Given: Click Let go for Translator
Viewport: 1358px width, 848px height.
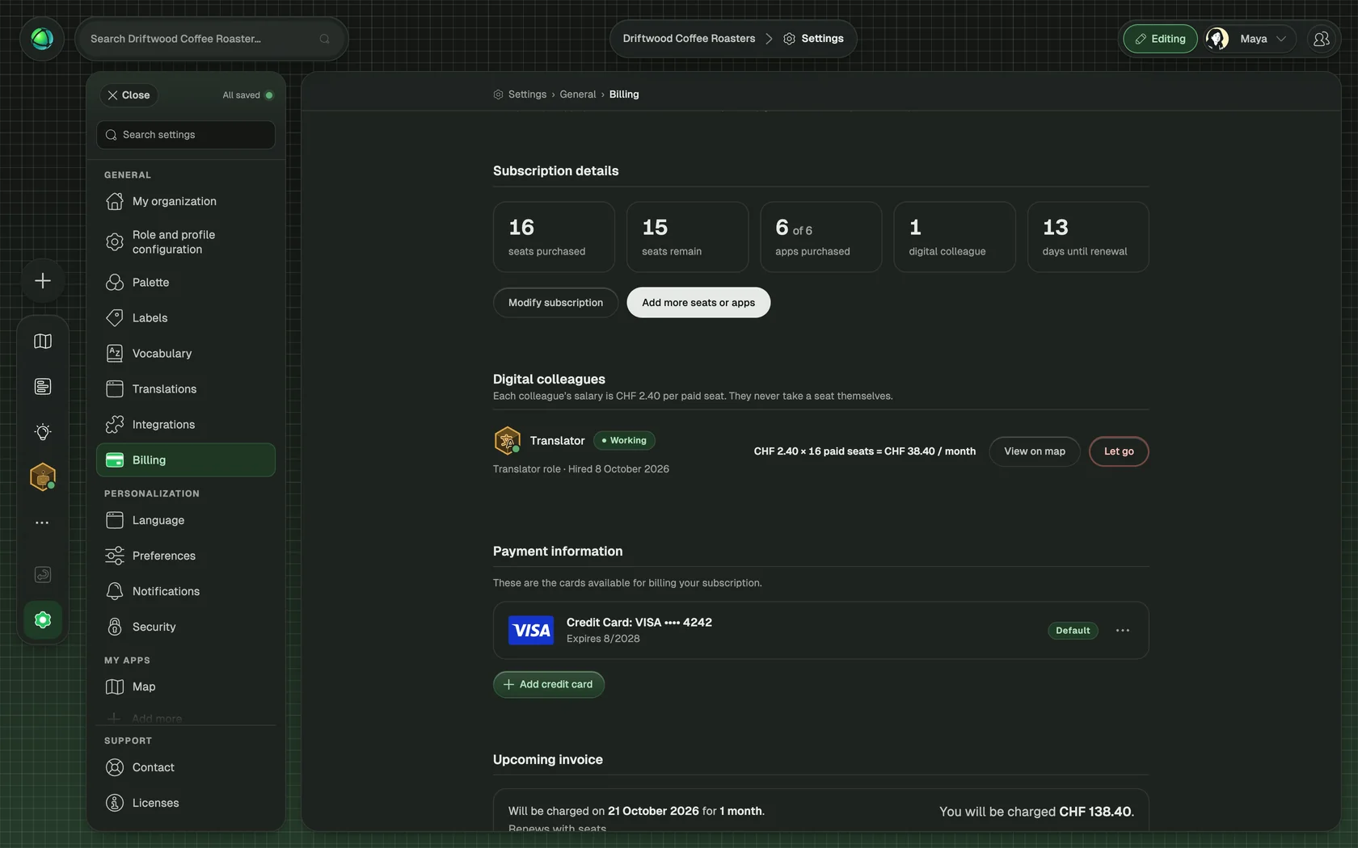Looking at the screenshot, I should click(x=1119, y=451).
